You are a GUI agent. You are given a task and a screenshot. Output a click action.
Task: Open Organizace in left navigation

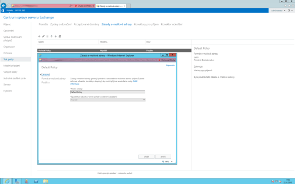click(x=9, y=47)
